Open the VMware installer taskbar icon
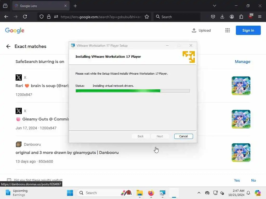266x199 pixels. coord(162,193)
